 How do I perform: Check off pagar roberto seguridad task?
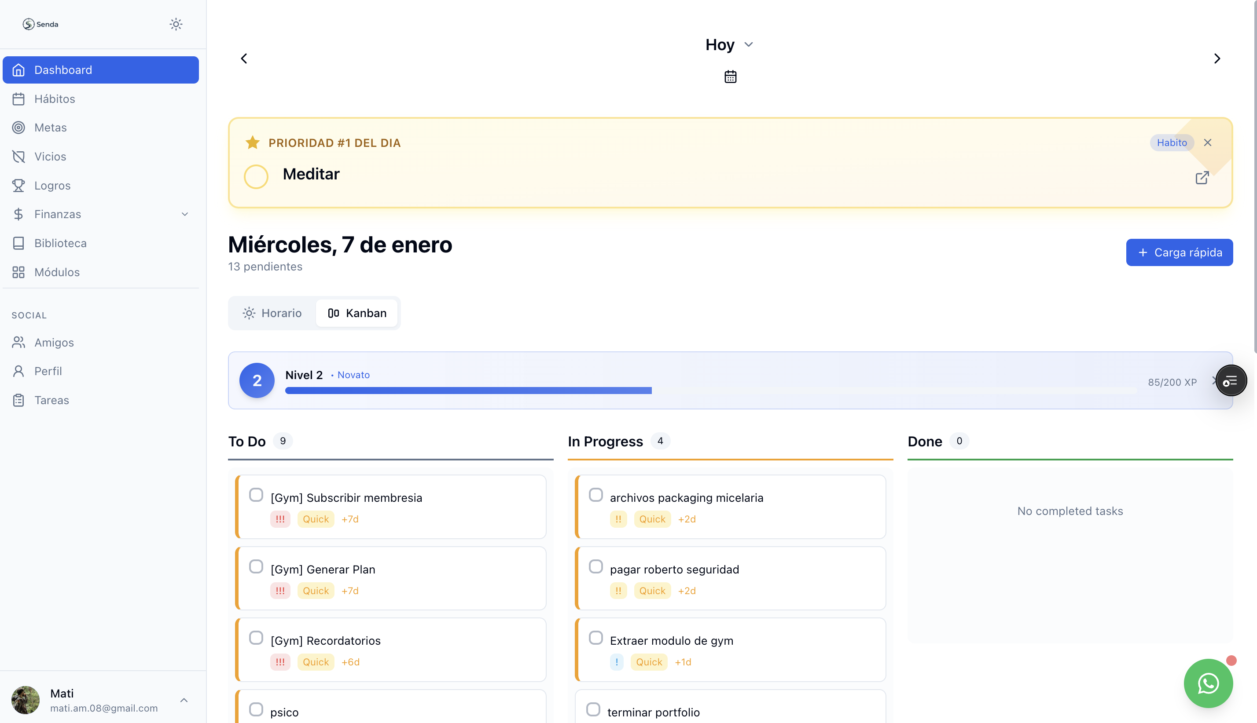click(595, 566)
